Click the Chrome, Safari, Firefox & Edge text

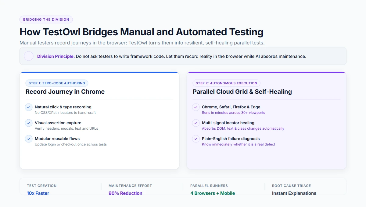231,107
